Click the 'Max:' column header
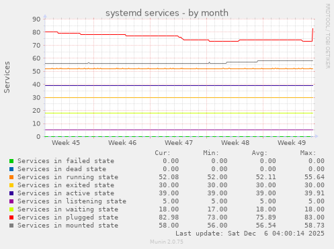Image resolution: width=334 pixels, height=249 pixels. pyautogui.click(x=308, y=153)
